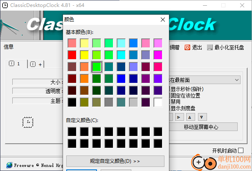Select the light silver gray swatch
The image size is (252, 171).
[x=133, y=102]
